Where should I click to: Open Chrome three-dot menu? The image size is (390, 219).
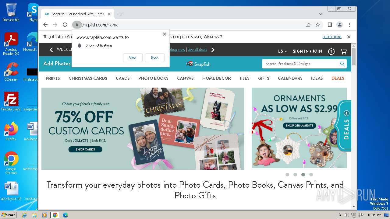349,25
